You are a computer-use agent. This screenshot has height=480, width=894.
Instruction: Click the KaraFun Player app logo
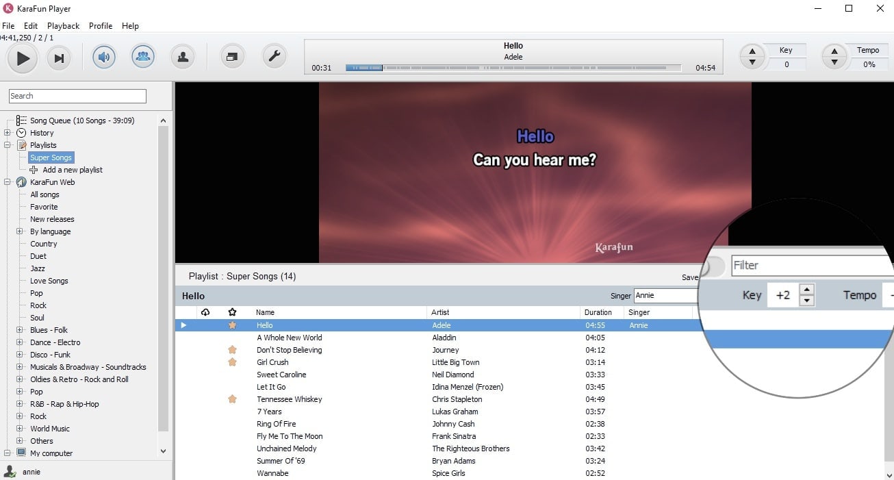8,8
